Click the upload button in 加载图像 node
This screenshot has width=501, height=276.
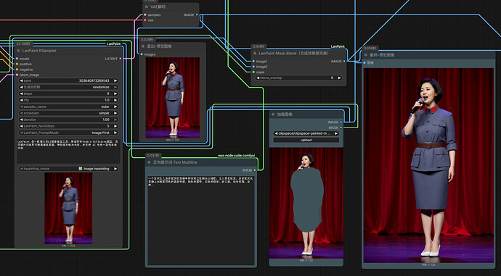coord(306,140)
